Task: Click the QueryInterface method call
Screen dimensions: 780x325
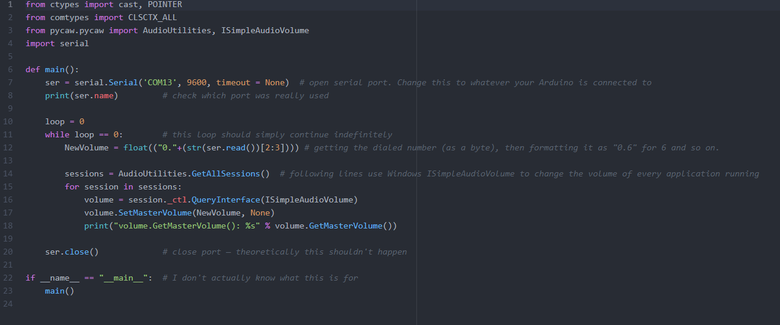Action: (x=226, y=199)
